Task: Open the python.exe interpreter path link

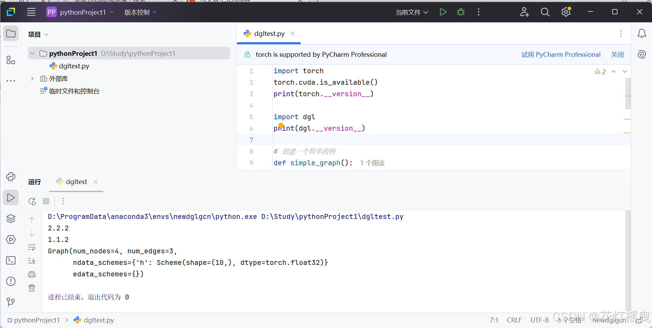Action: [152, 216]
